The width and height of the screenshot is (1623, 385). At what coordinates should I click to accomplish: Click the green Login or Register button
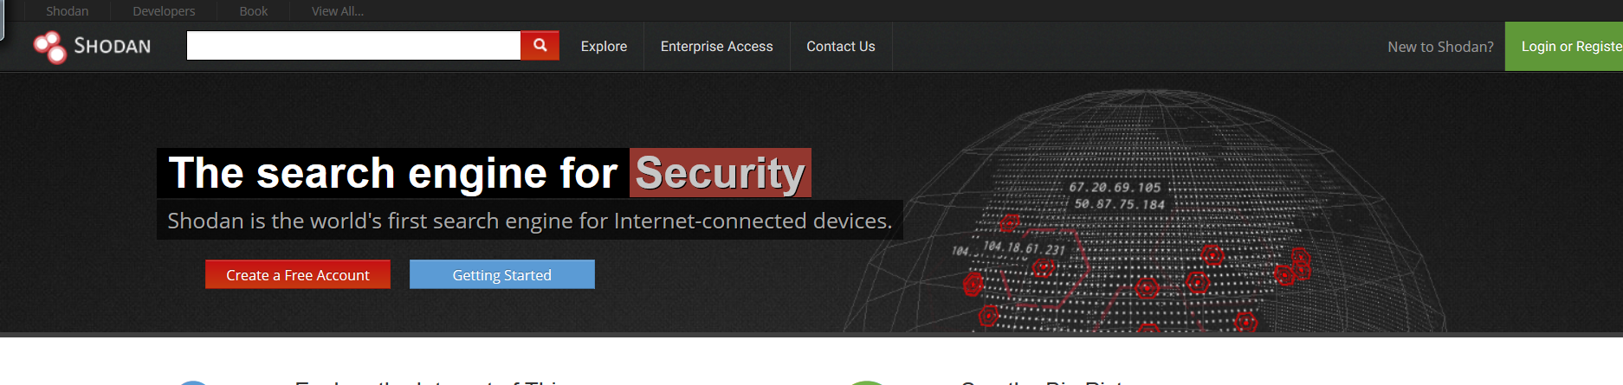(1568, 47)
